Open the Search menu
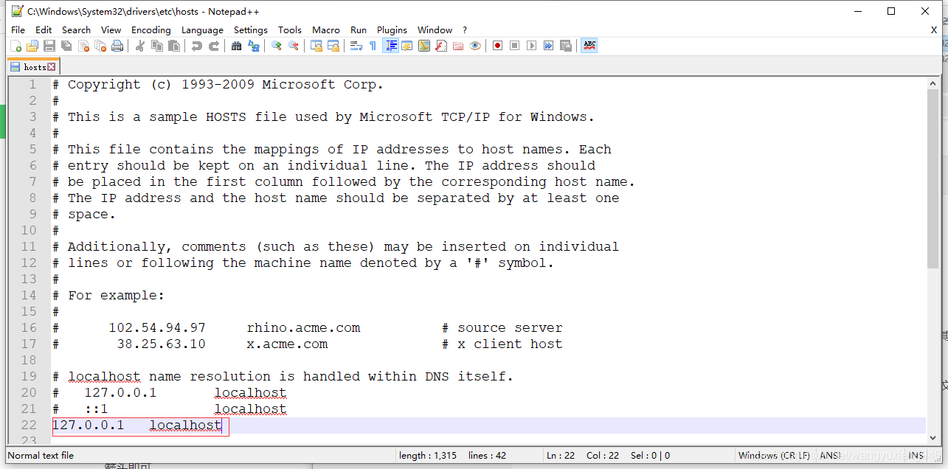 (77, 30)
